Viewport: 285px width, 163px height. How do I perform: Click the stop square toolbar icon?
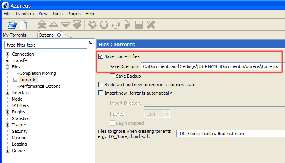tap(139, 25)
